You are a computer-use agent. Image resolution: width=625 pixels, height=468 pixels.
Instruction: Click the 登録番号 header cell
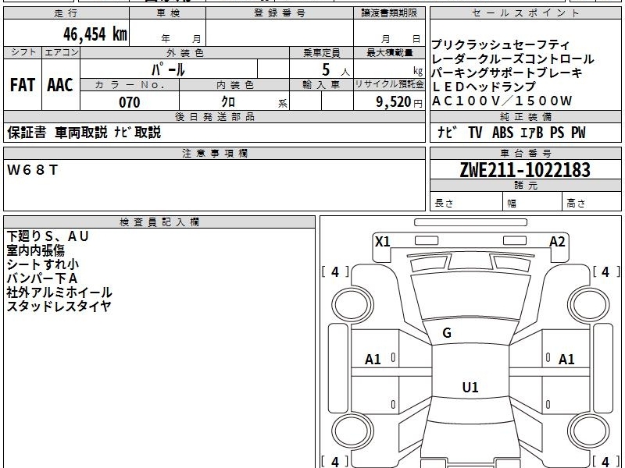[280, 13]
